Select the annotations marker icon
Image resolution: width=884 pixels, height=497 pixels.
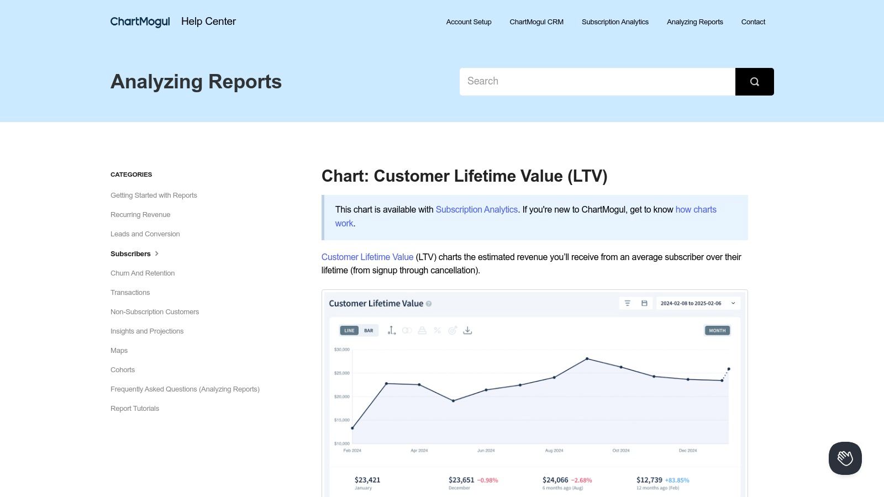click(x=391, y=330)
